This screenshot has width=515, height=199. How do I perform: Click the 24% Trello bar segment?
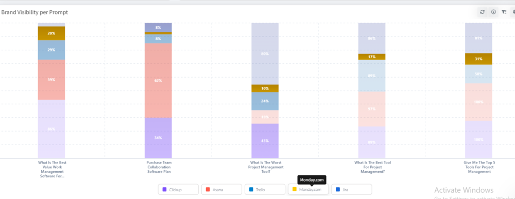pyautogui.click(x=265, y=101)
